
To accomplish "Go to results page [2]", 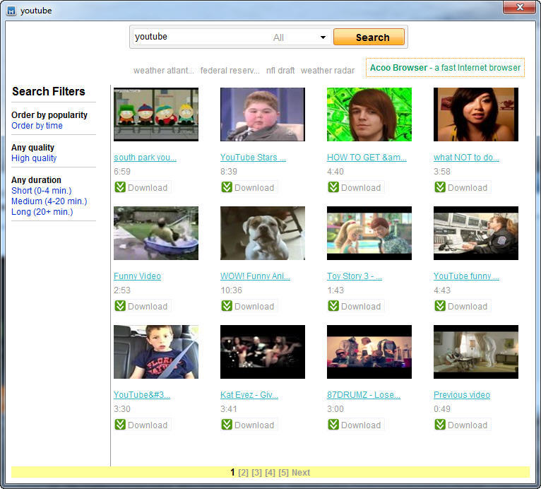I will 243,473.
